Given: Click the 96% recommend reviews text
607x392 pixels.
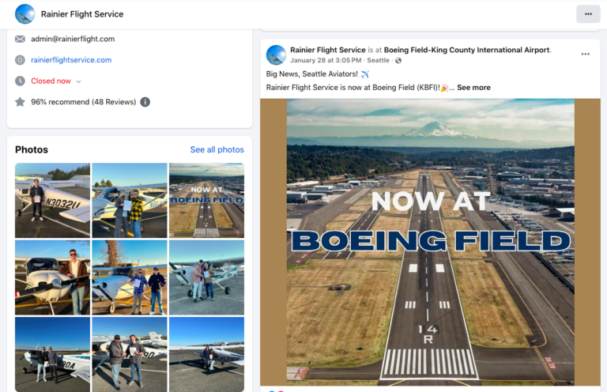Looking at the screenshot, I should (x=83, y=102).
